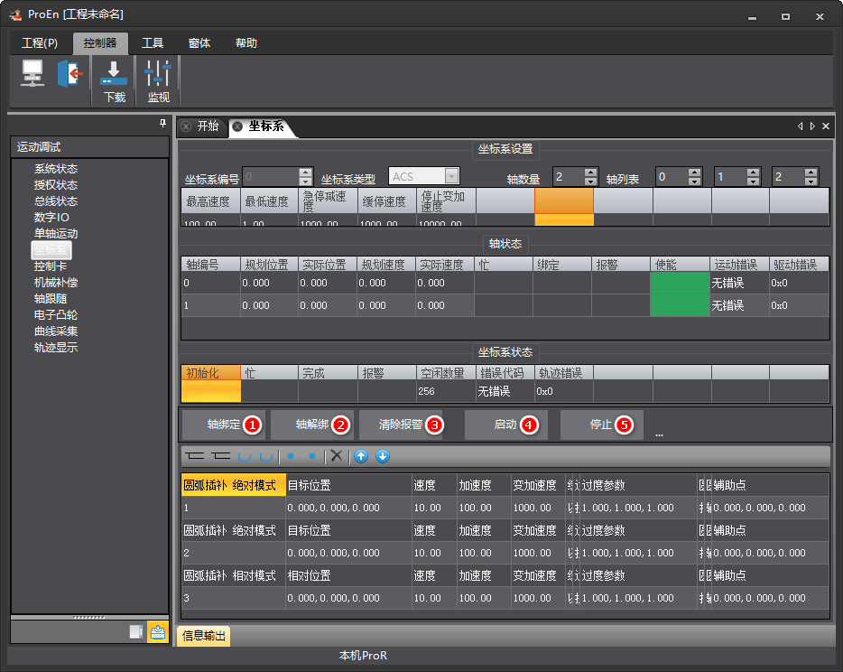Screen dimensions: 843x672
Task: Increment the last 轴列表 spinner showing 2
Action: coord(811,173)
